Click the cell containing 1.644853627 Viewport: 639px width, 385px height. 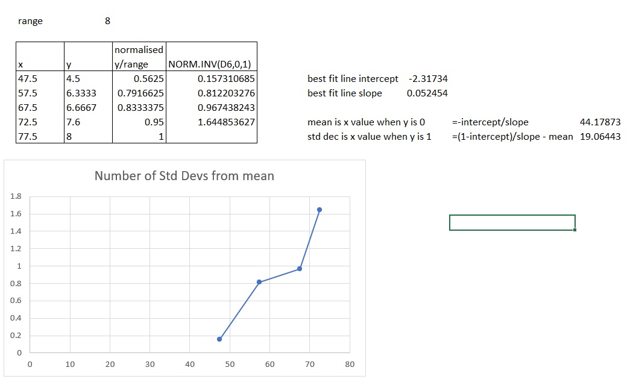click(226, 122)
